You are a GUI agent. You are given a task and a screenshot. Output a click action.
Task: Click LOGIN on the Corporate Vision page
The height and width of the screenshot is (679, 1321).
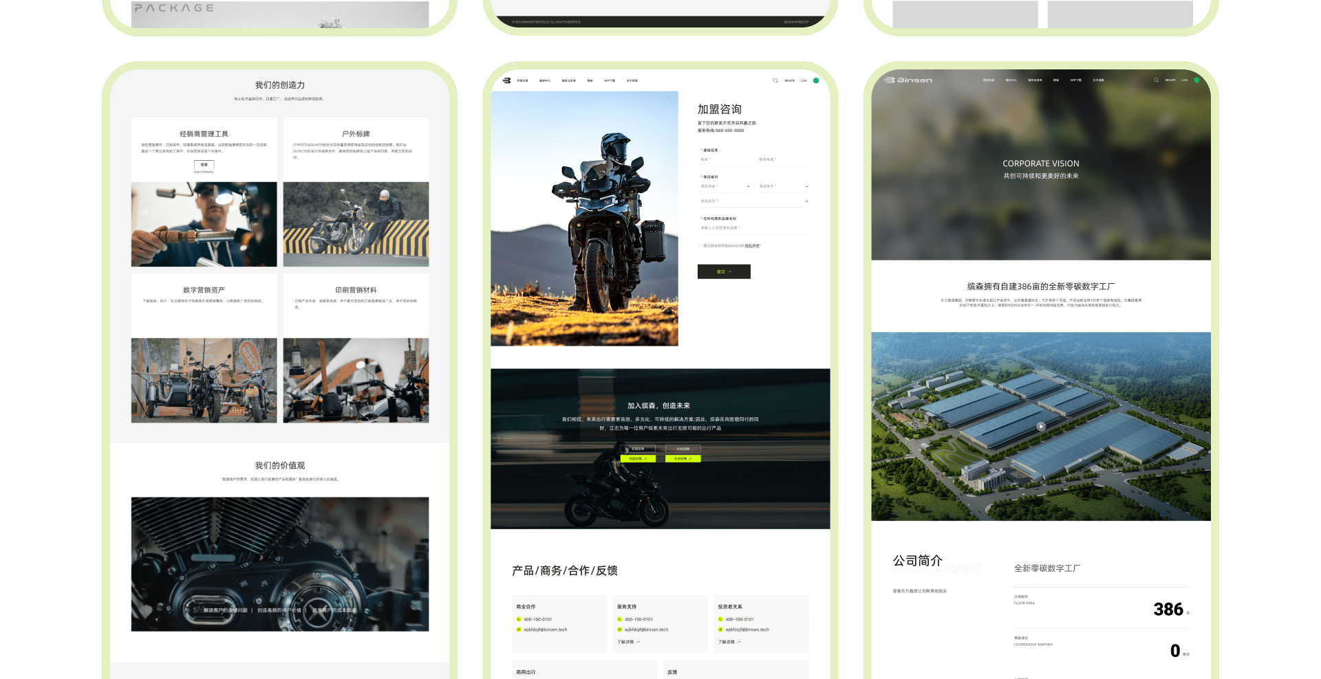pyautogui.click(x=1184, y=80)
